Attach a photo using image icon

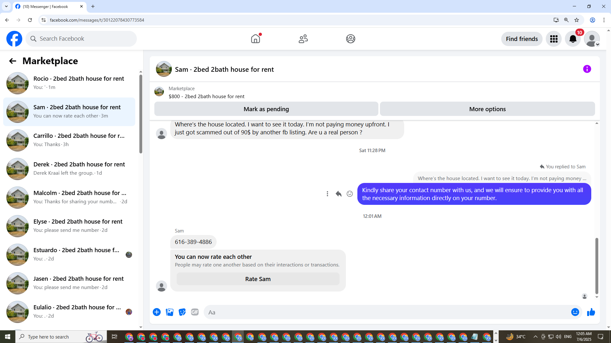click(170, 312)
